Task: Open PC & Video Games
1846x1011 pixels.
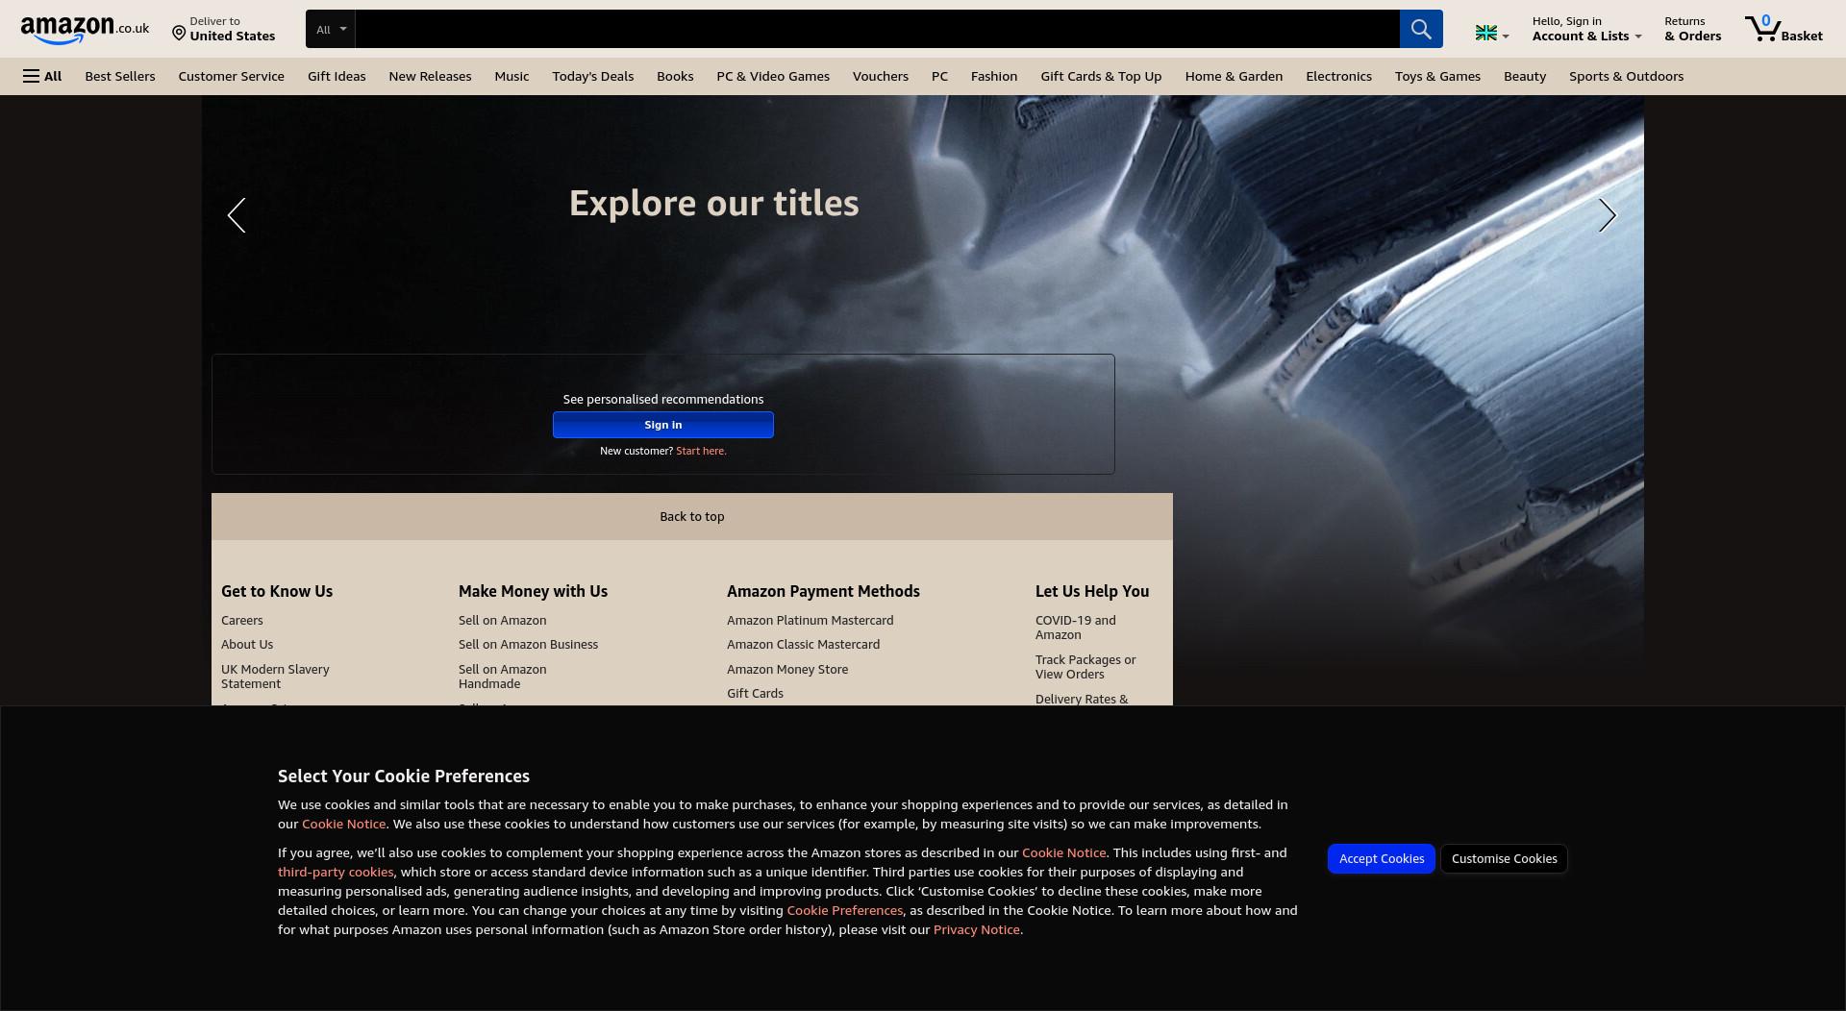Action: [773, 76]
